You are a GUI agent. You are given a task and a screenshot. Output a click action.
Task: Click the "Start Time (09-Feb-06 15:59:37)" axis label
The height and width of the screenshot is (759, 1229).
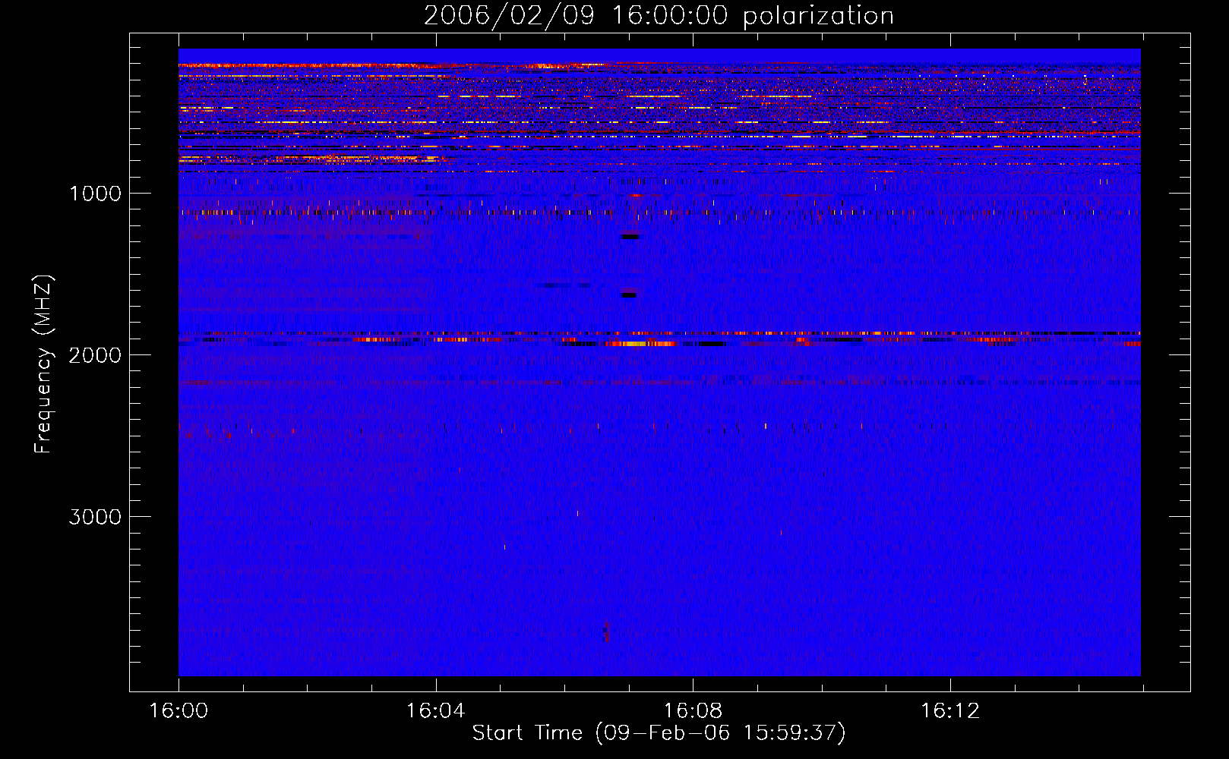(x=659, y=733)
